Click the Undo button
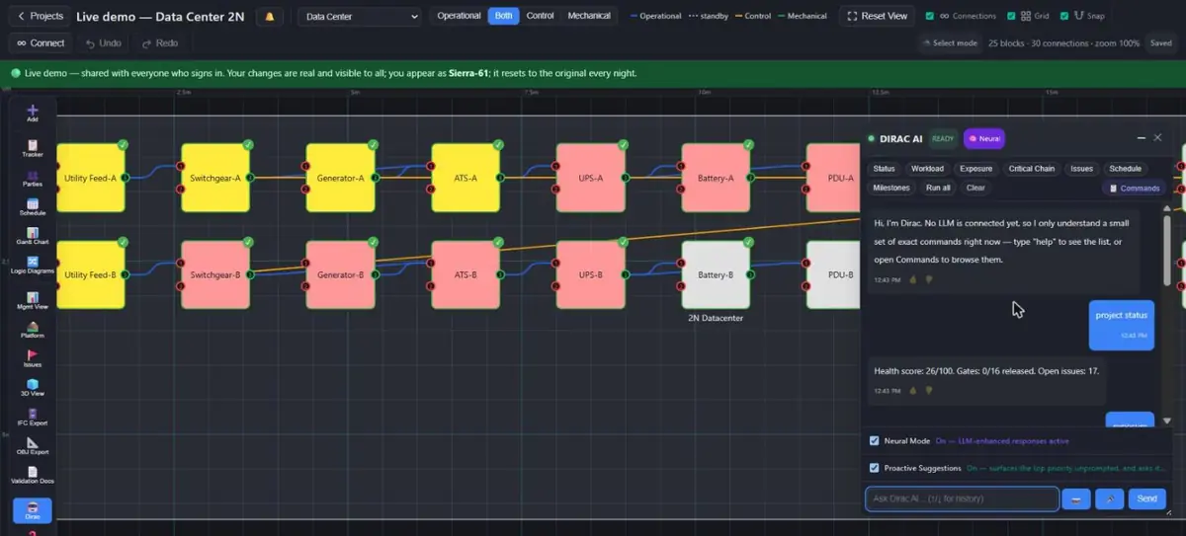Screen dimensions: 1186x536 tap(104, 43)
